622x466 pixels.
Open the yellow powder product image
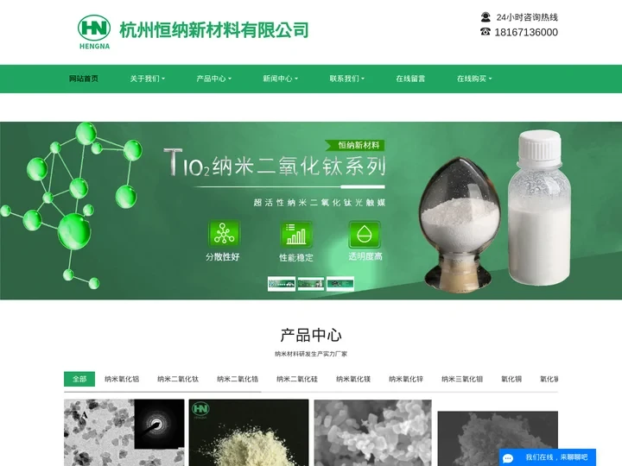(x=249, y=432)
